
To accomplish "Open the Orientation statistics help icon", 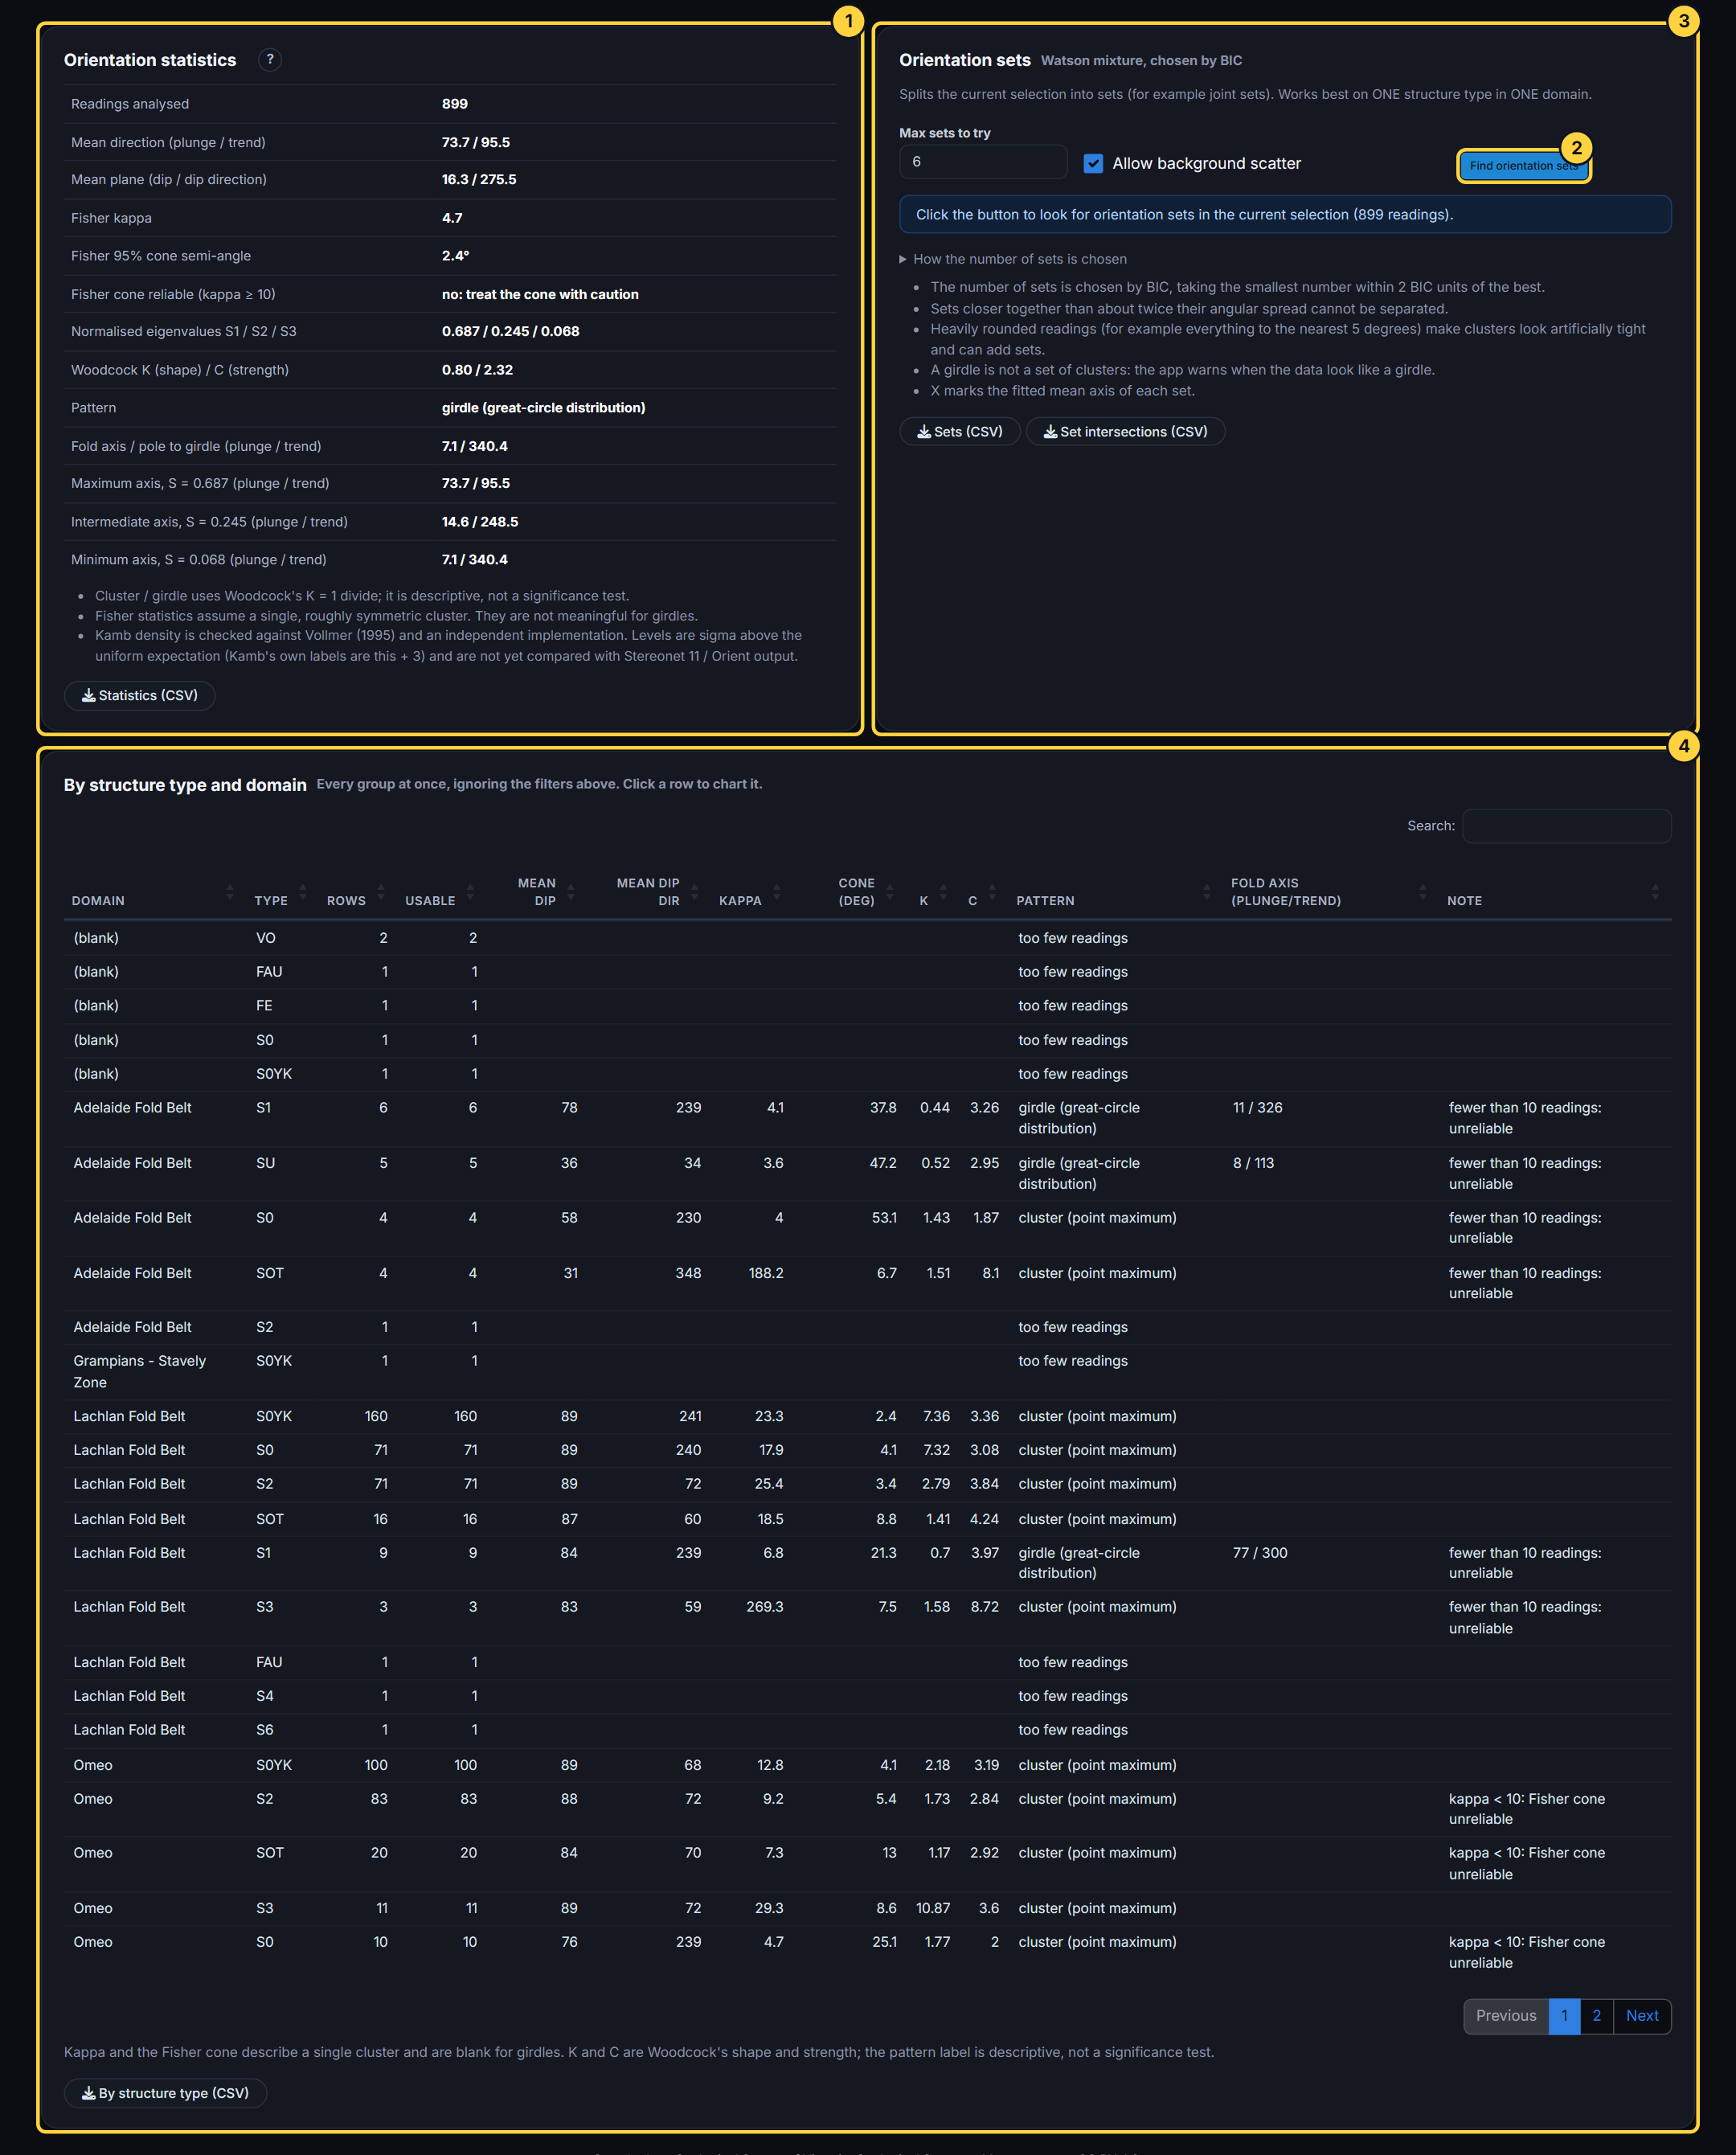I will (269, 60).
